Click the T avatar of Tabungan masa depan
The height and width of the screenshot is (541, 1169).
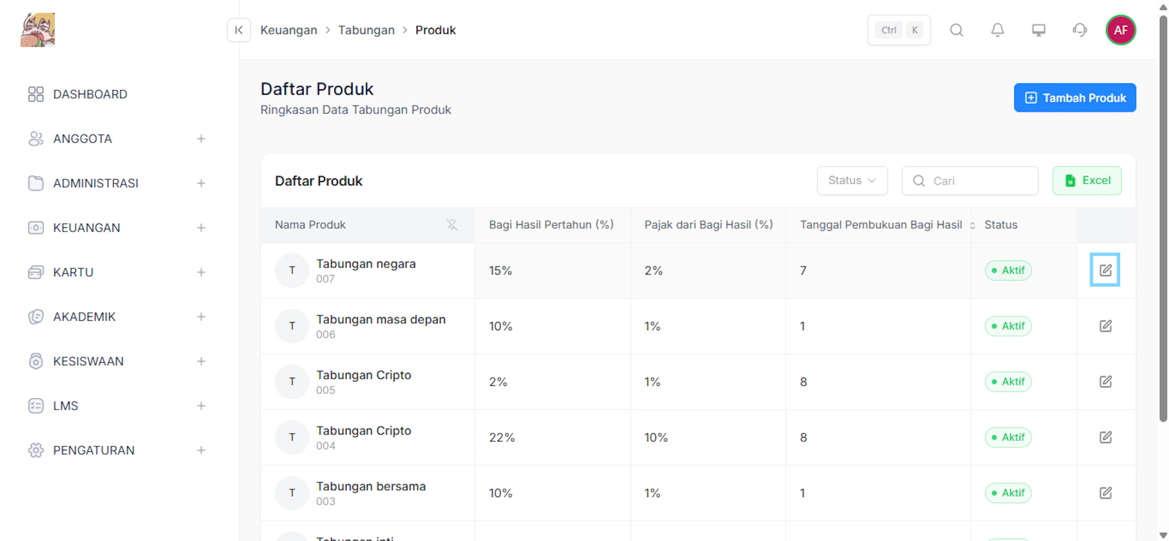(x=292, y=326)
